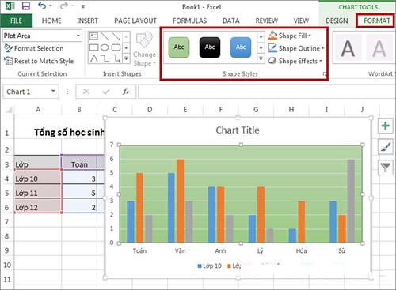
Task: Expand the Shape Styles gallery
Action: pos(261,58)
